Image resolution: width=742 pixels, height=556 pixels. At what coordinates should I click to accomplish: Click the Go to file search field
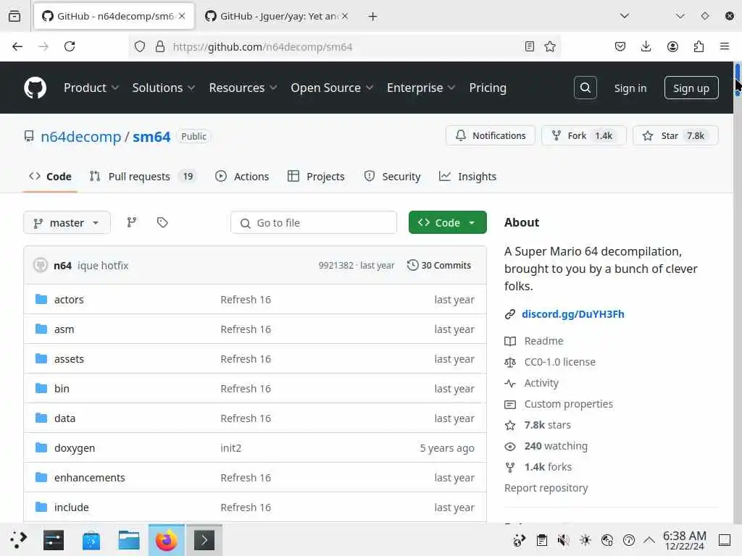(313, 223)
